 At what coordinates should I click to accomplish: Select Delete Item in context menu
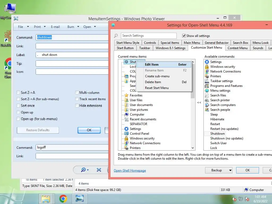coord(164,82)
